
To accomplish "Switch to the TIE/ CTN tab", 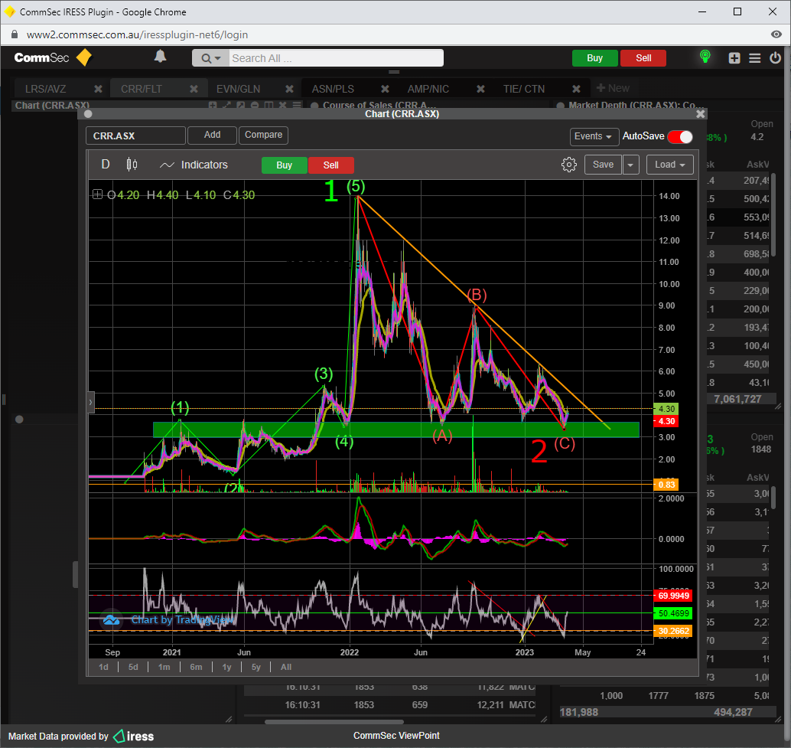I will (523, 89).
